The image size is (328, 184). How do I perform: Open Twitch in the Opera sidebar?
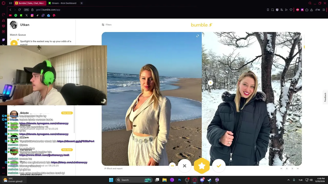coord(4,40)
